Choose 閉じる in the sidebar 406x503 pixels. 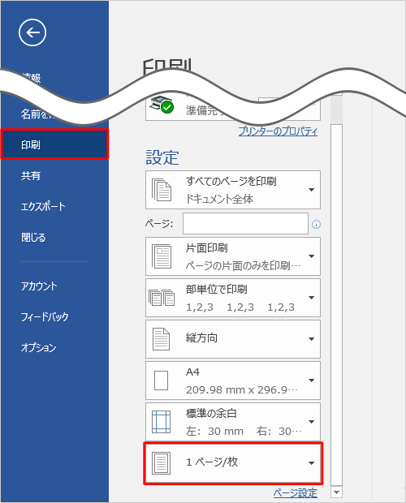pyautogui.click(x=33, y=238)
